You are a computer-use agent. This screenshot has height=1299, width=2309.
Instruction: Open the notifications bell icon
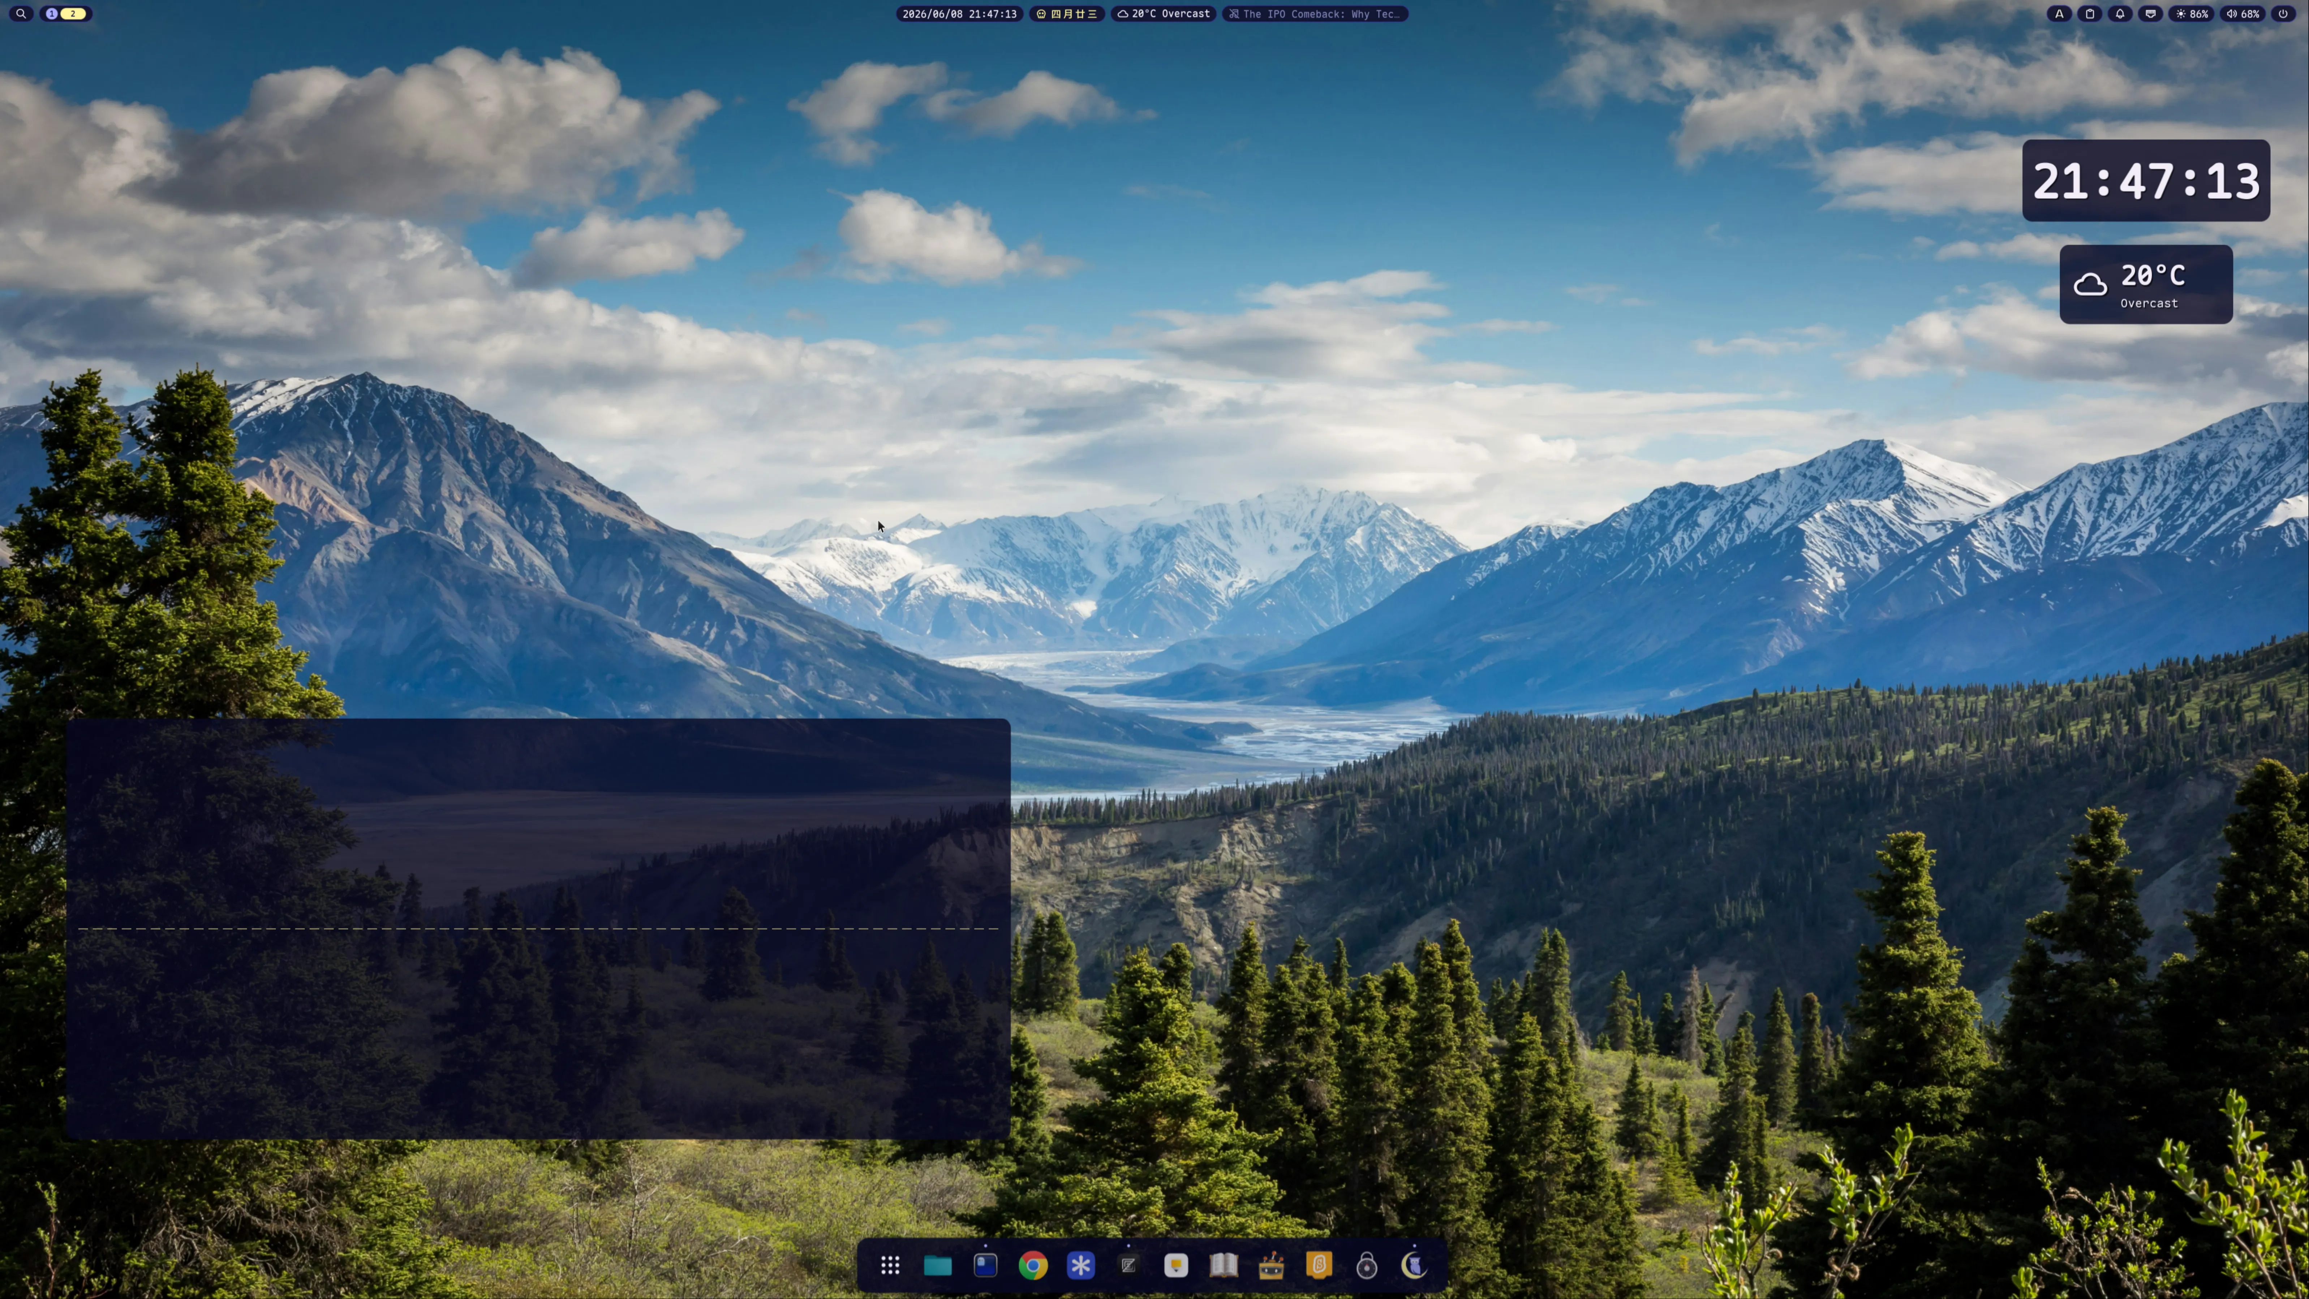coord(2120,13)
